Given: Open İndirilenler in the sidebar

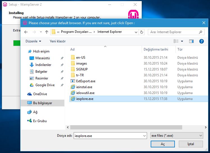Looking at the screenshot, I should point(43,65).
